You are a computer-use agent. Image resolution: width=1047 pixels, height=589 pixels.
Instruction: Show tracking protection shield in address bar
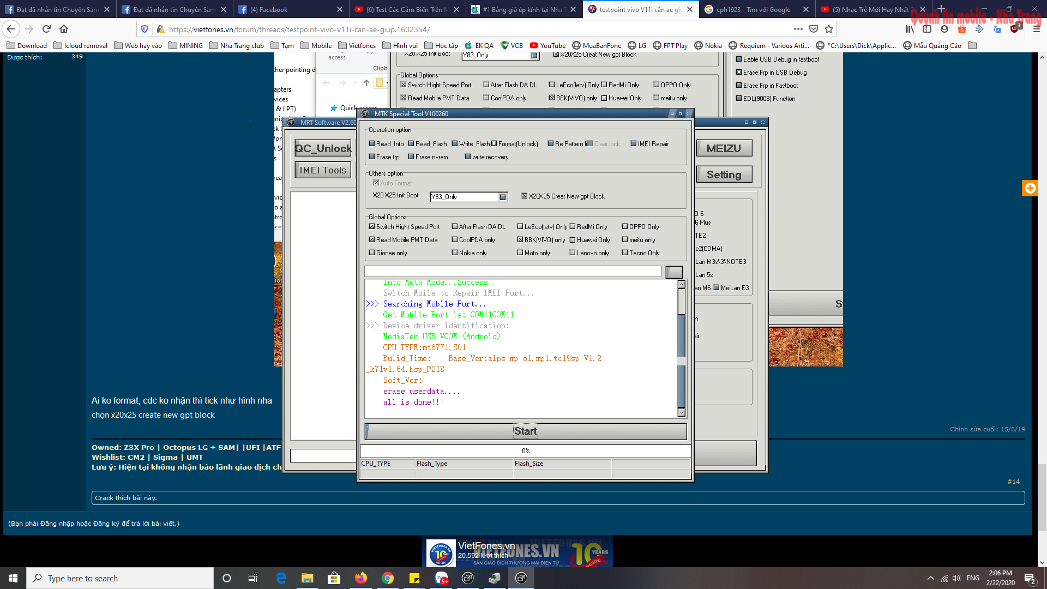tap(145, 29)
